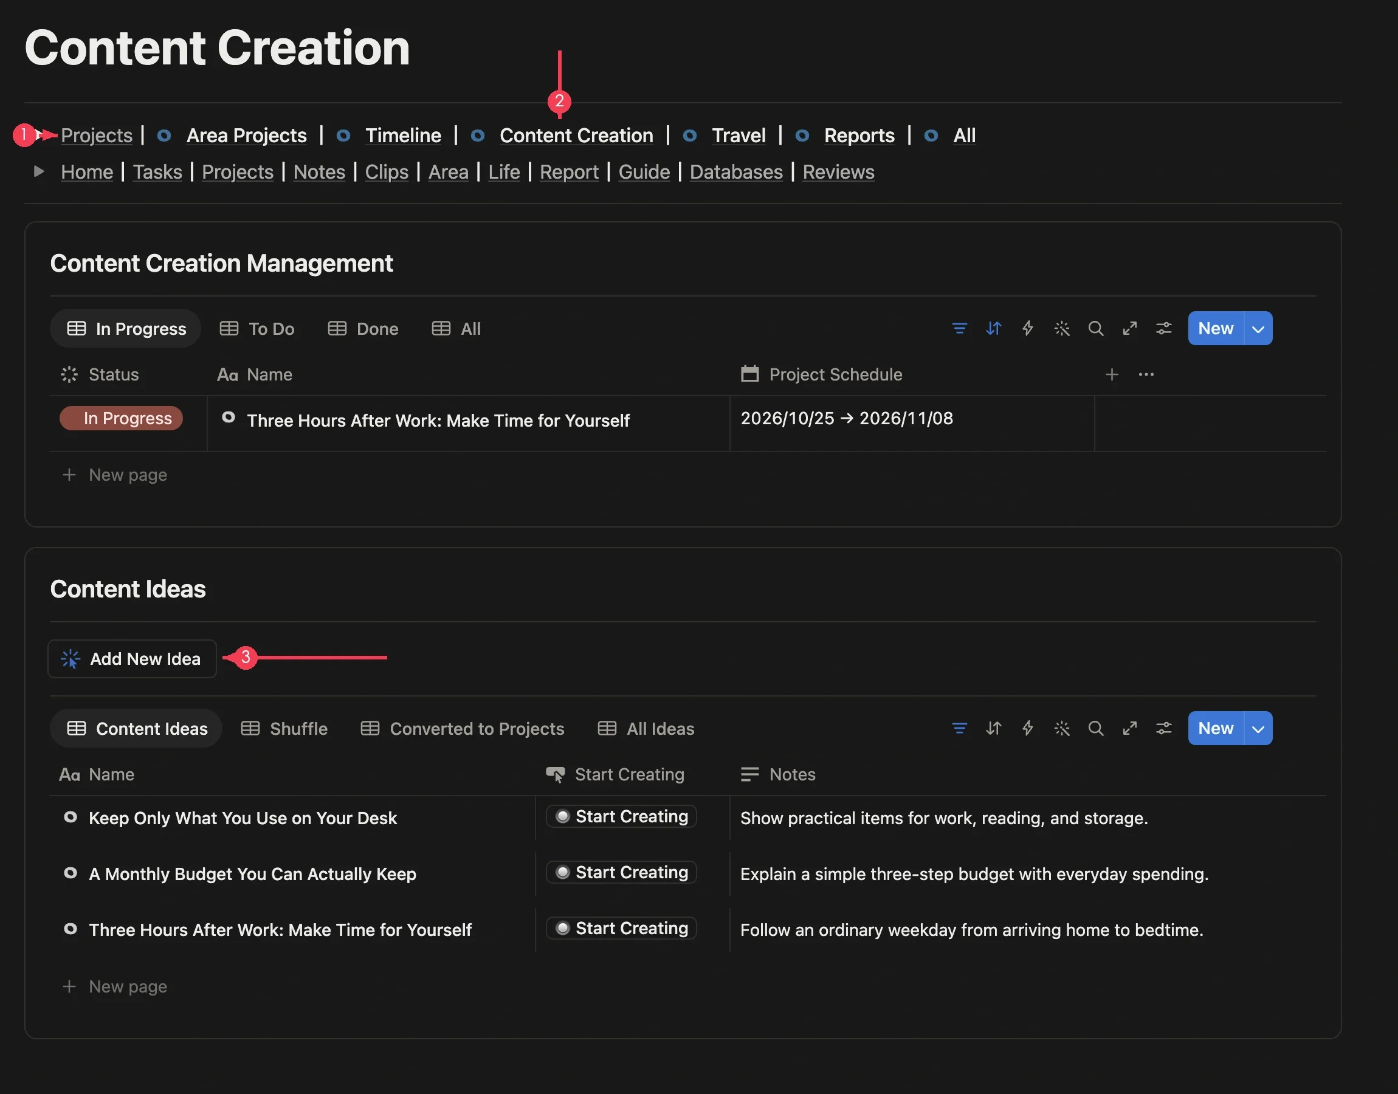Start Creating for Three Hours After Work idea

click(621, 928)
